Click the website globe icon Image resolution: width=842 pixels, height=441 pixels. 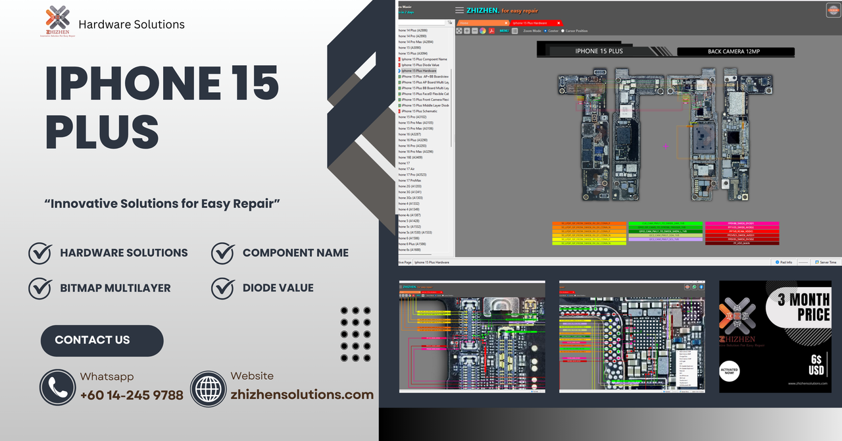tap(209, 388)
